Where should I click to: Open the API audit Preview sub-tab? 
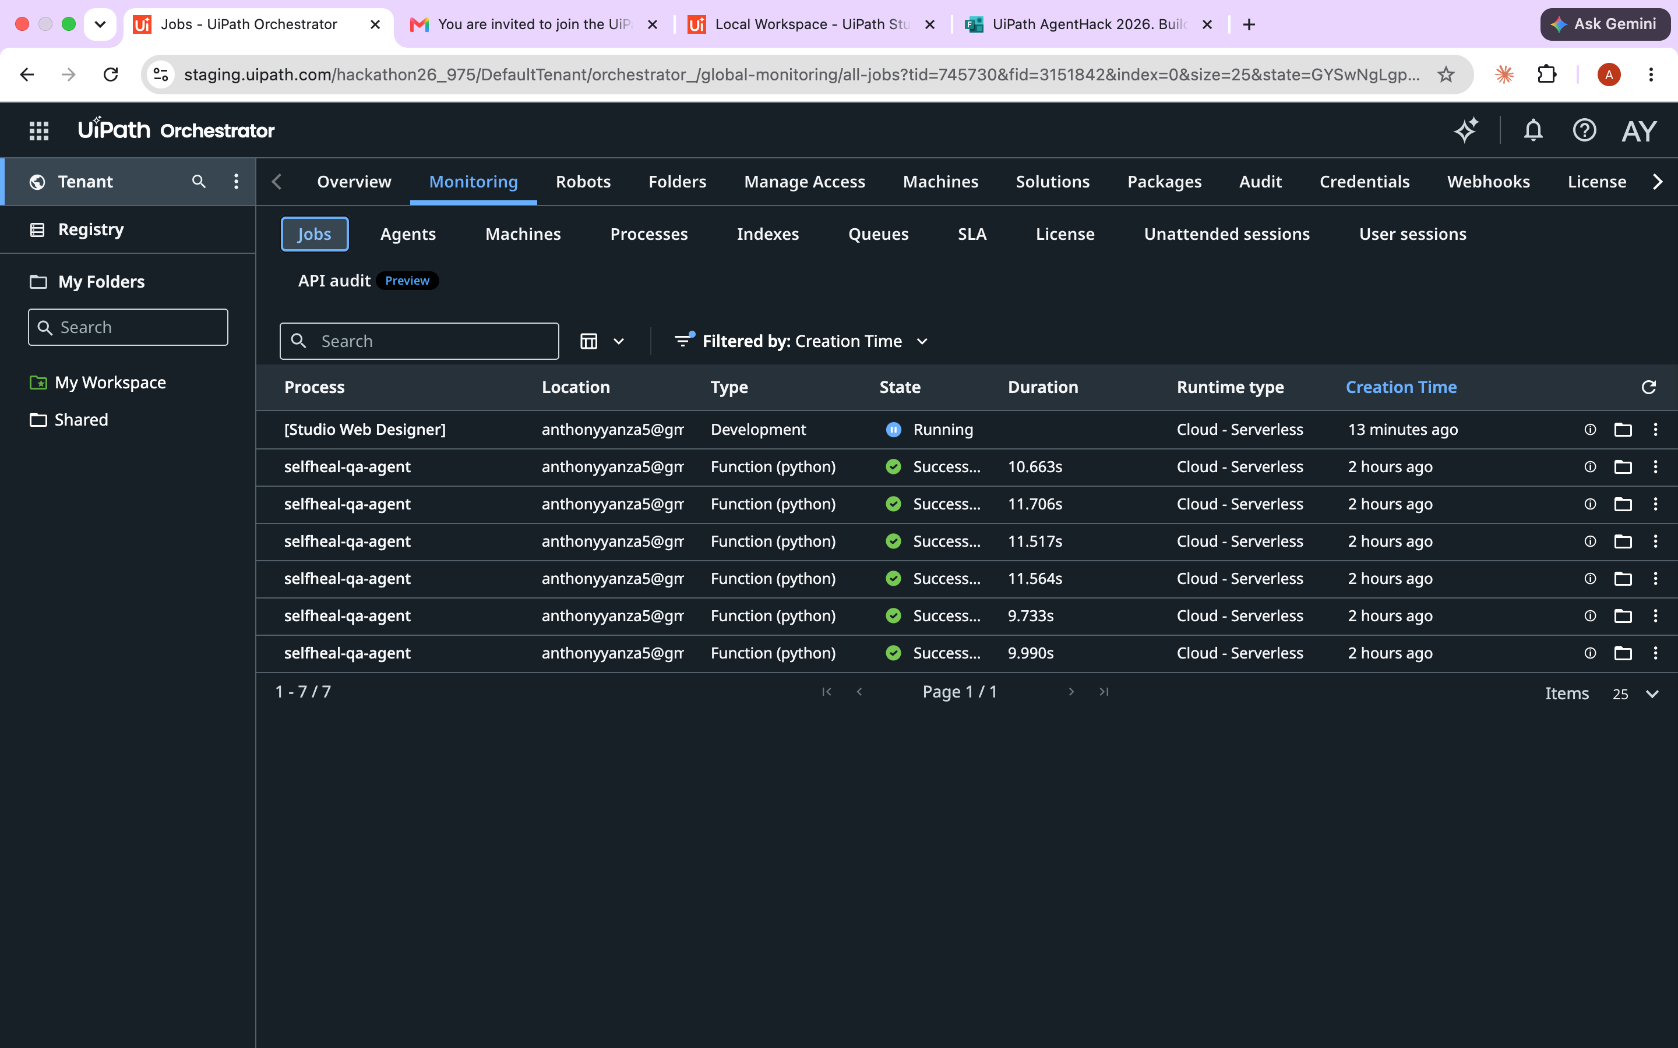tap(368, 281)
